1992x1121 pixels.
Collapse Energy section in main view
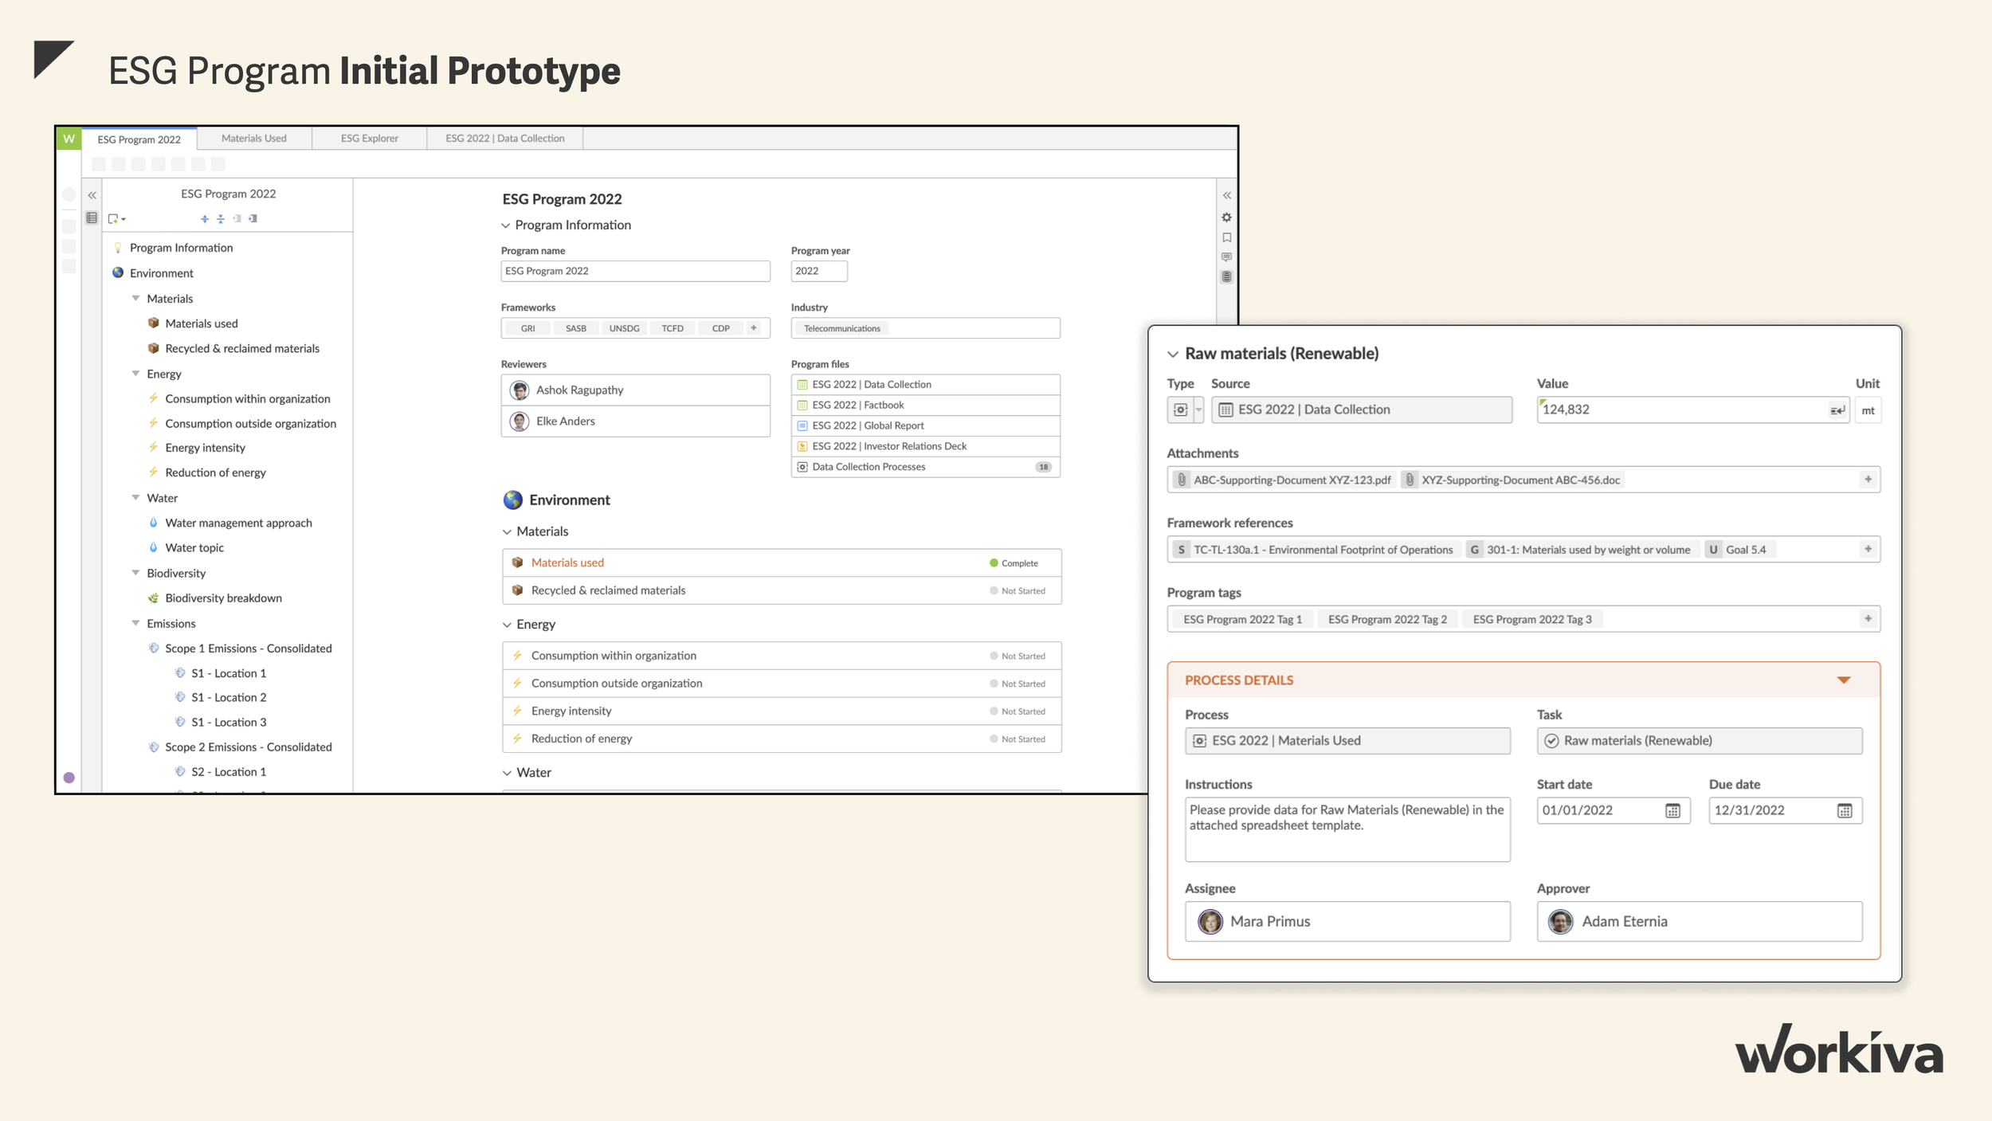click(x=508, y=625)
